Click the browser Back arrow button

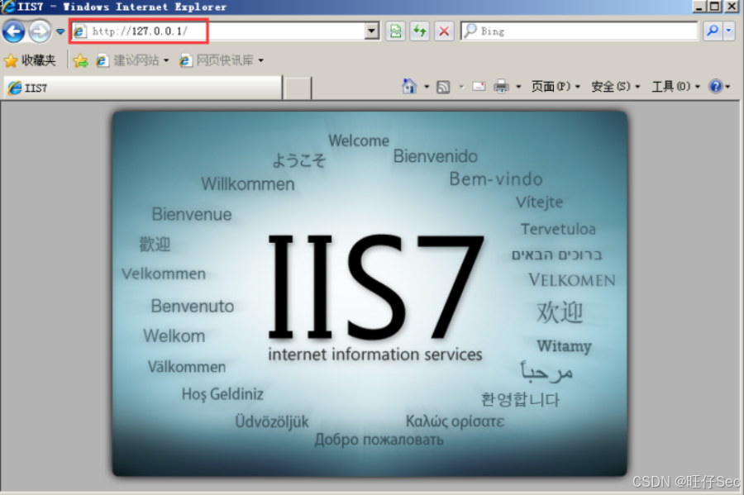(14, 31)
